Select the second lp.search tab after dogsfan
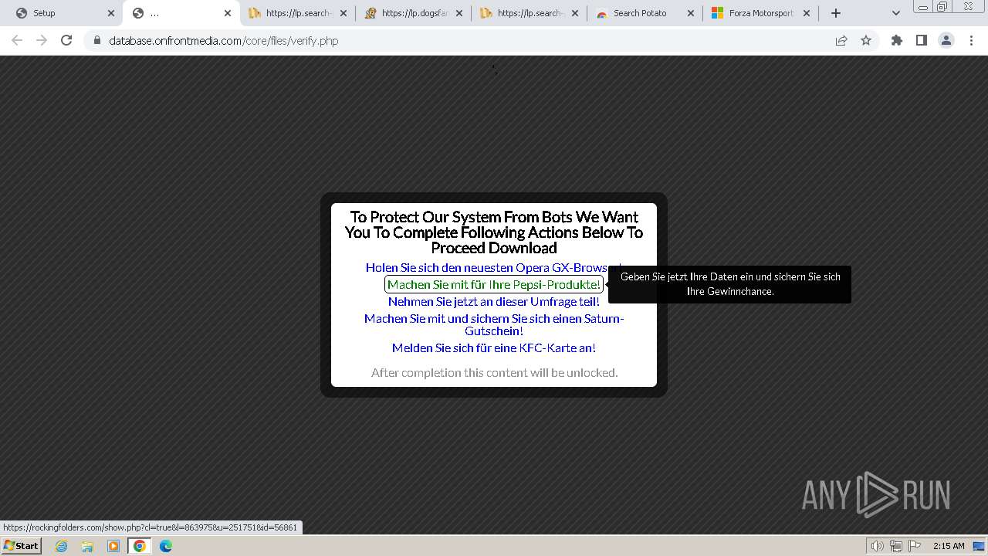This screenshot has height=556, width=988. click(x=529, y=13)
